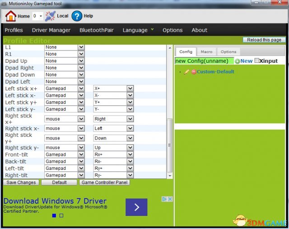Click the profile list scrollbar thumb
This screenshot has height=229, width=289.
click(x=170, y=145)
